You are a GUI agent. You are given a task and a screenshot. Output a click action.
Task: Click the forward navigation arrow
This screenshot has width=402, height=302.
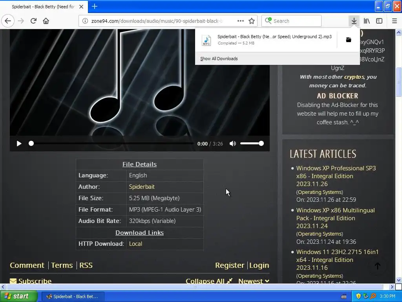click(21, 21)
